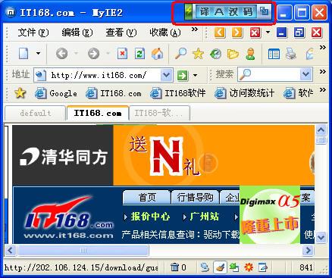
Task: Open dropdown arrow beside red close-tab icon
Action: [x=268, y=33]
